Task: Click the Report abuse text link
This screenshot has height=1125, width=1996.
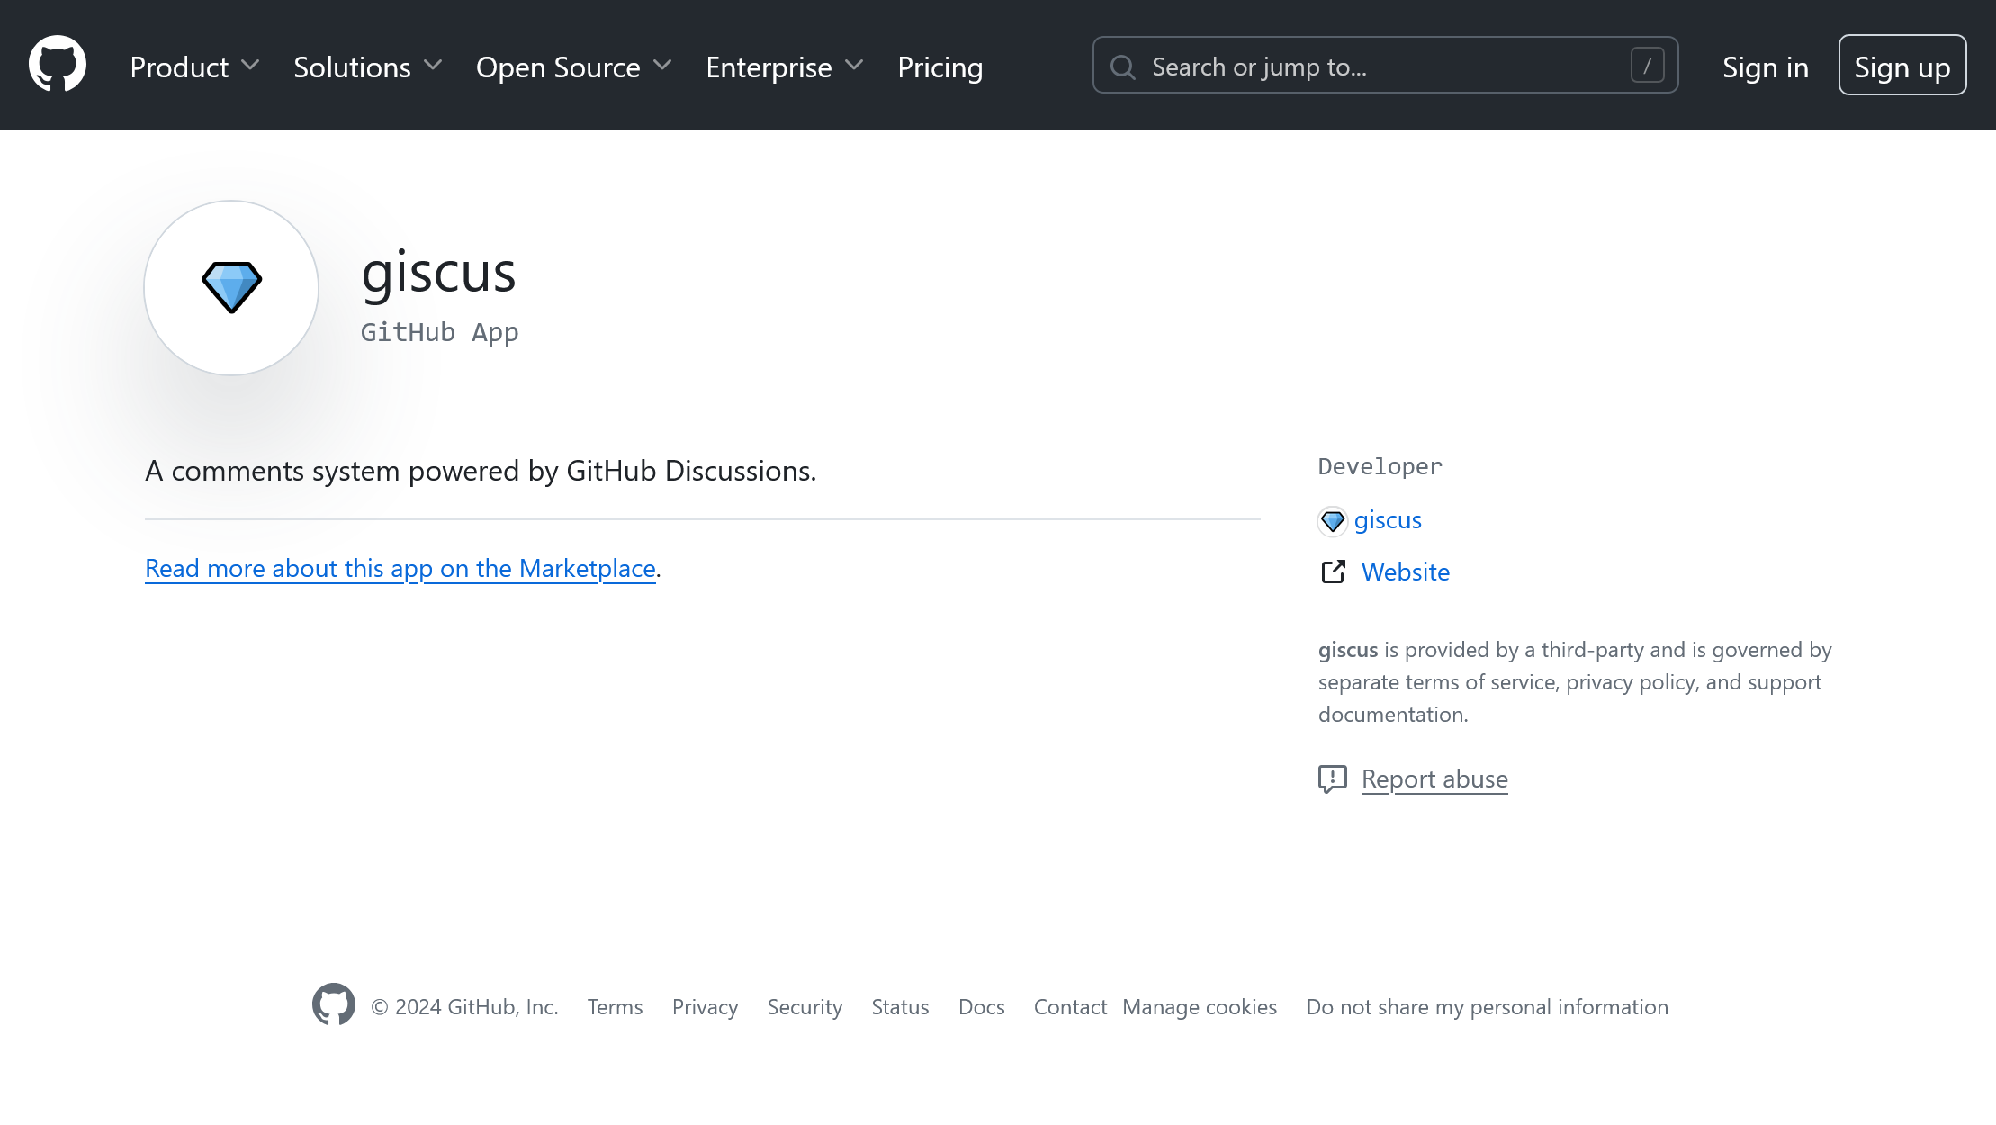Action: point(1434,777)
